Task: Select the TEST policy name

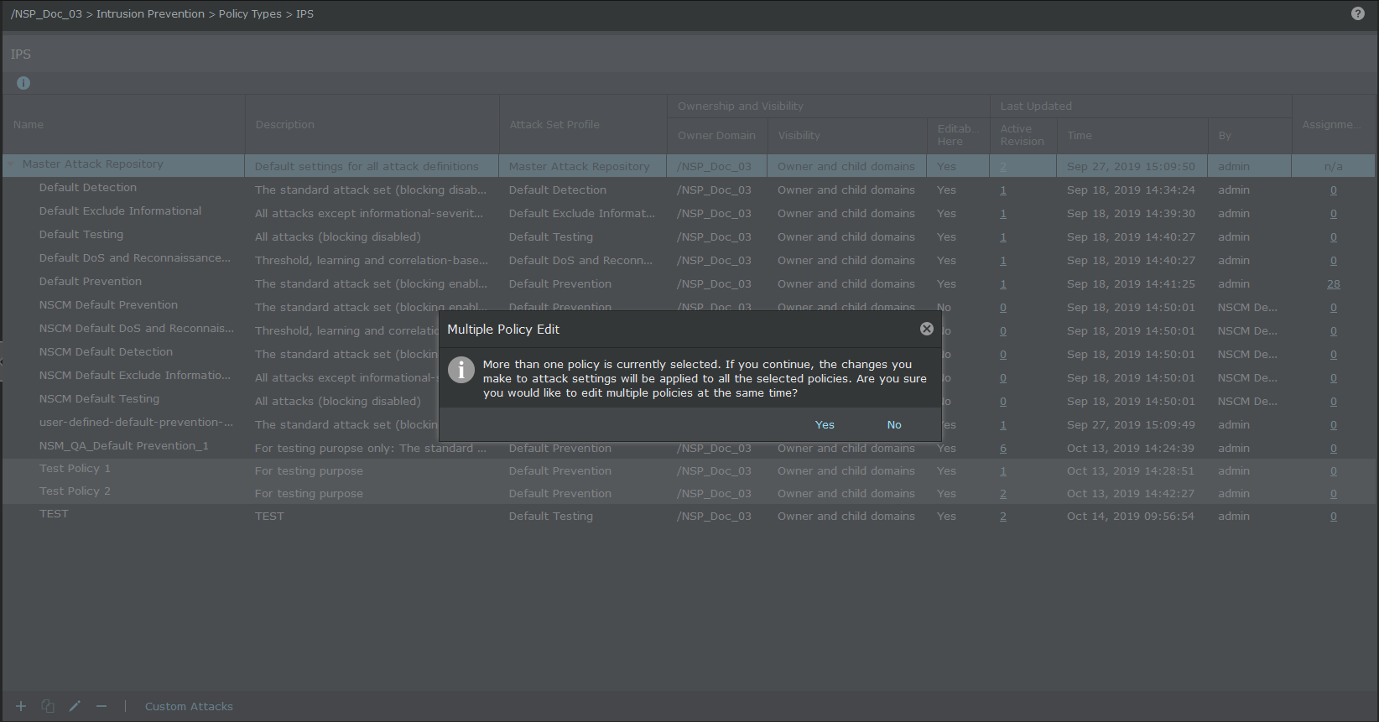Action: (x=54, y=514)
